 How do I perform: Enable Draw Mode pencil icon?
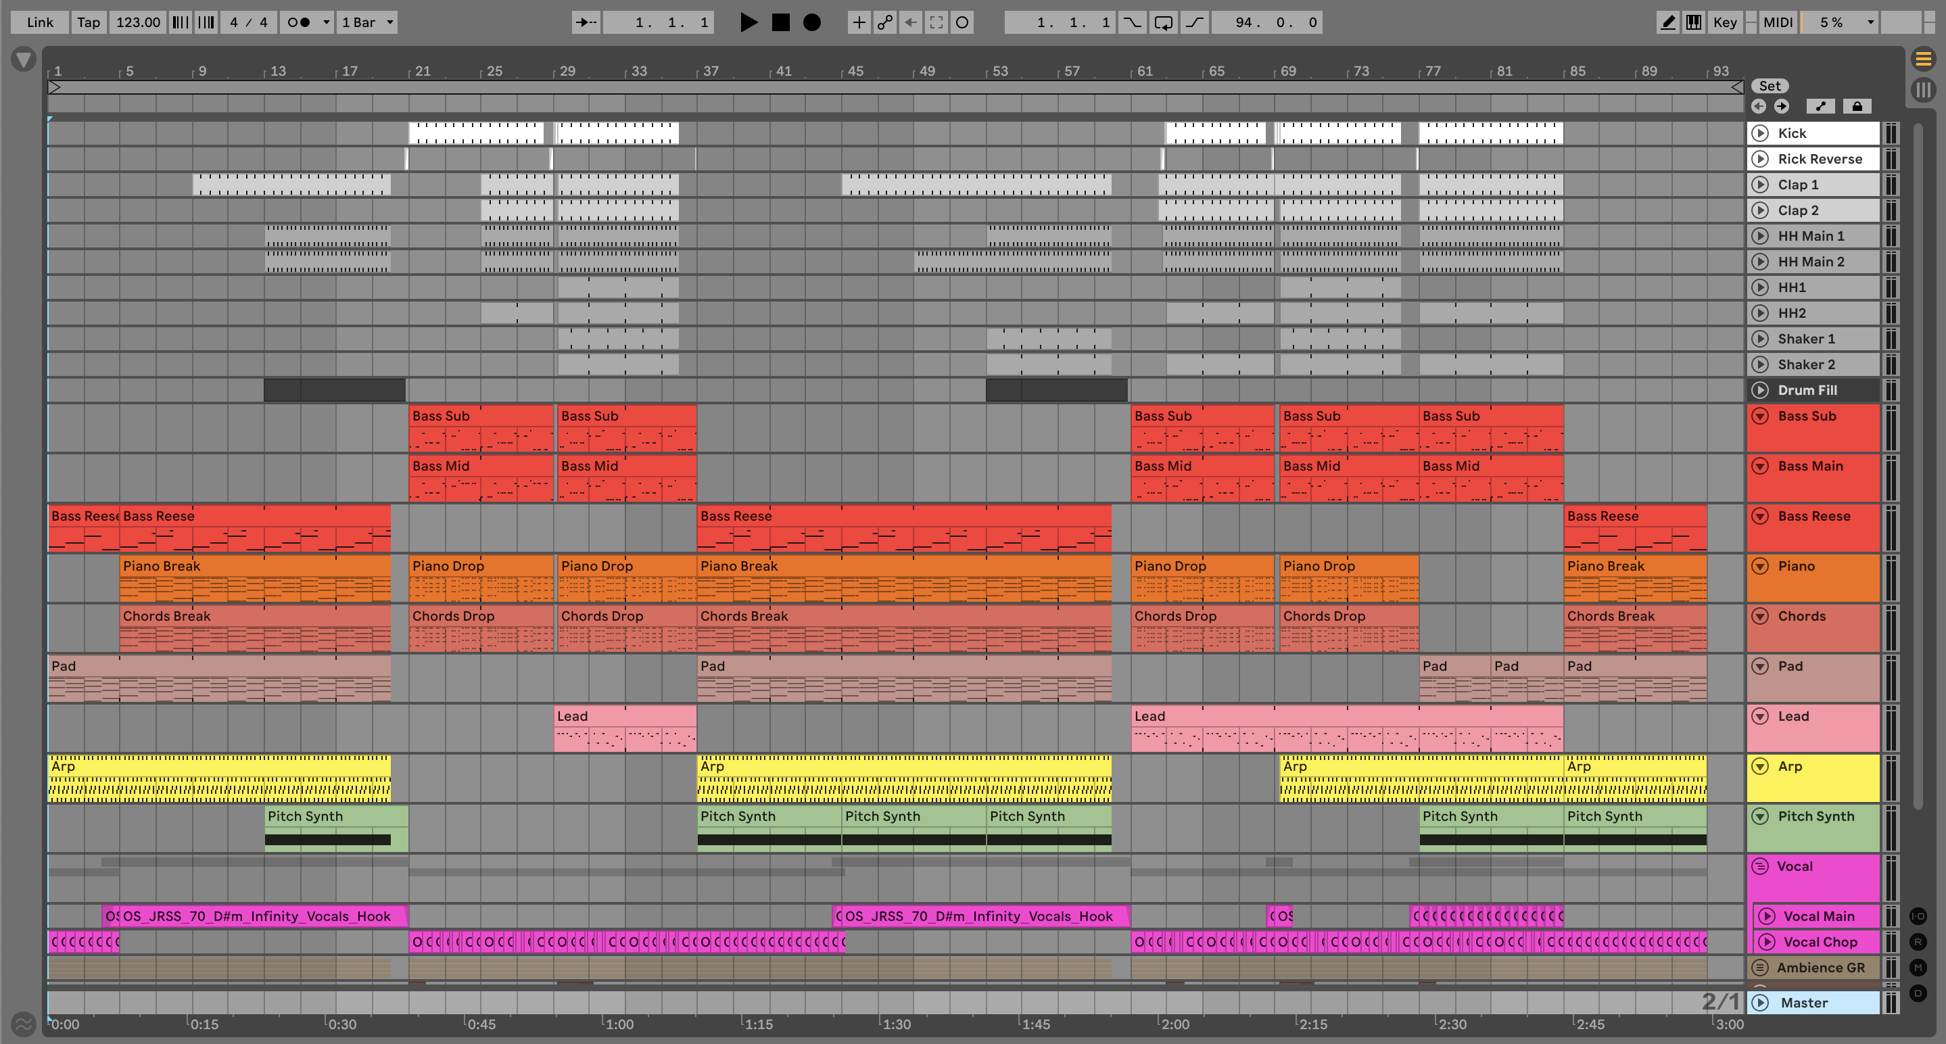point(1667,22)
